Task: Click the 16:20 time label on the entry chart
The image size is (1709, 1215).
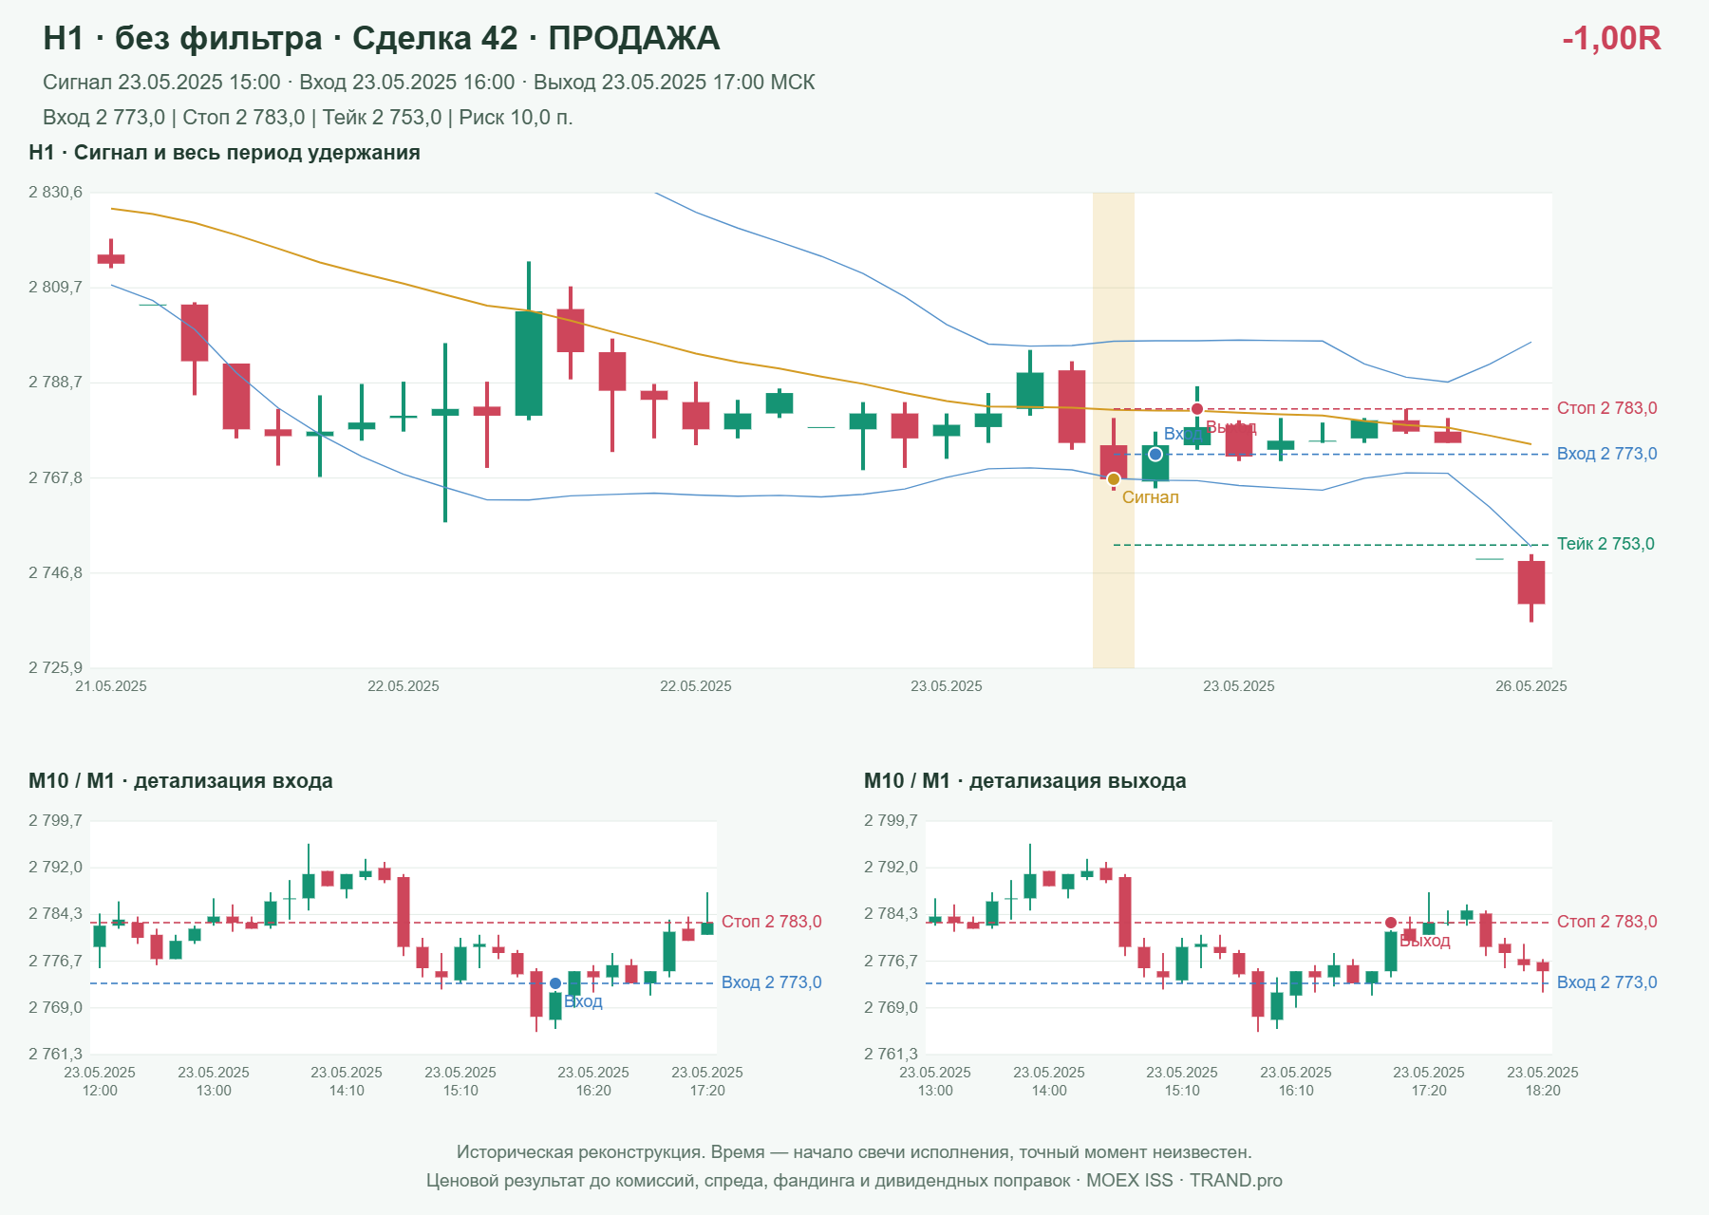Action: (593, 1091)
